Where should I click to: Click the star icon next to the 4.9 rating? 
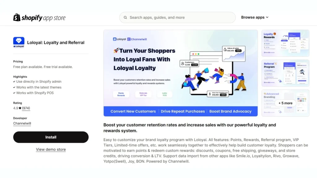coord(21,108)
